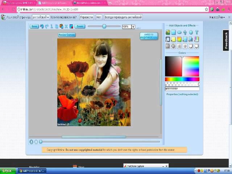Click the last speech bubble icon
The height and width of the screenshot is (174, 232).
point(196,46)
